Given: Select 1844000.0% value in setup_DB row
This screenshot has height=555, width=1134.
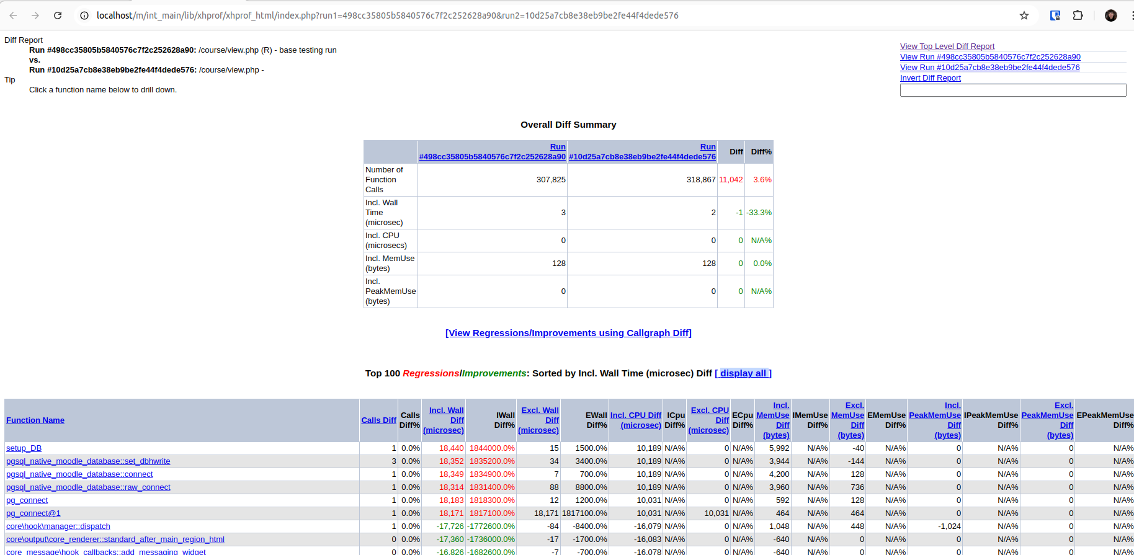Looking at the screenshot, I should tap(492, 448).
